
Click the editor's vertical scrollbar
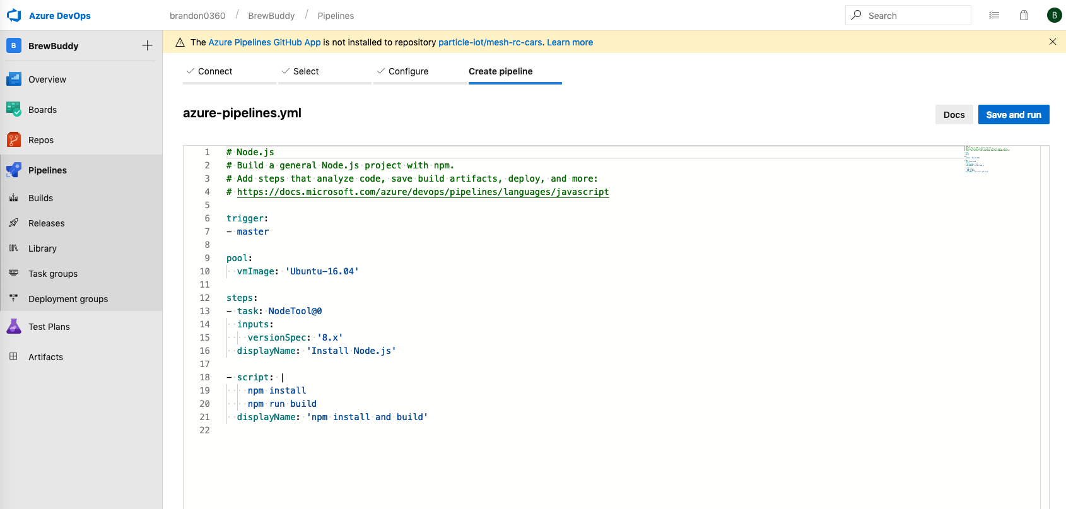click(1045, 327)
